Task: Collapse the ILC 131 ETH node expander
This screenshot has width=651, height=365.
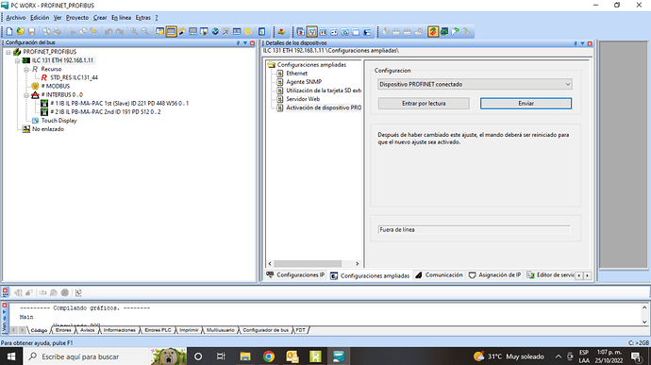Action: [17, 60]
